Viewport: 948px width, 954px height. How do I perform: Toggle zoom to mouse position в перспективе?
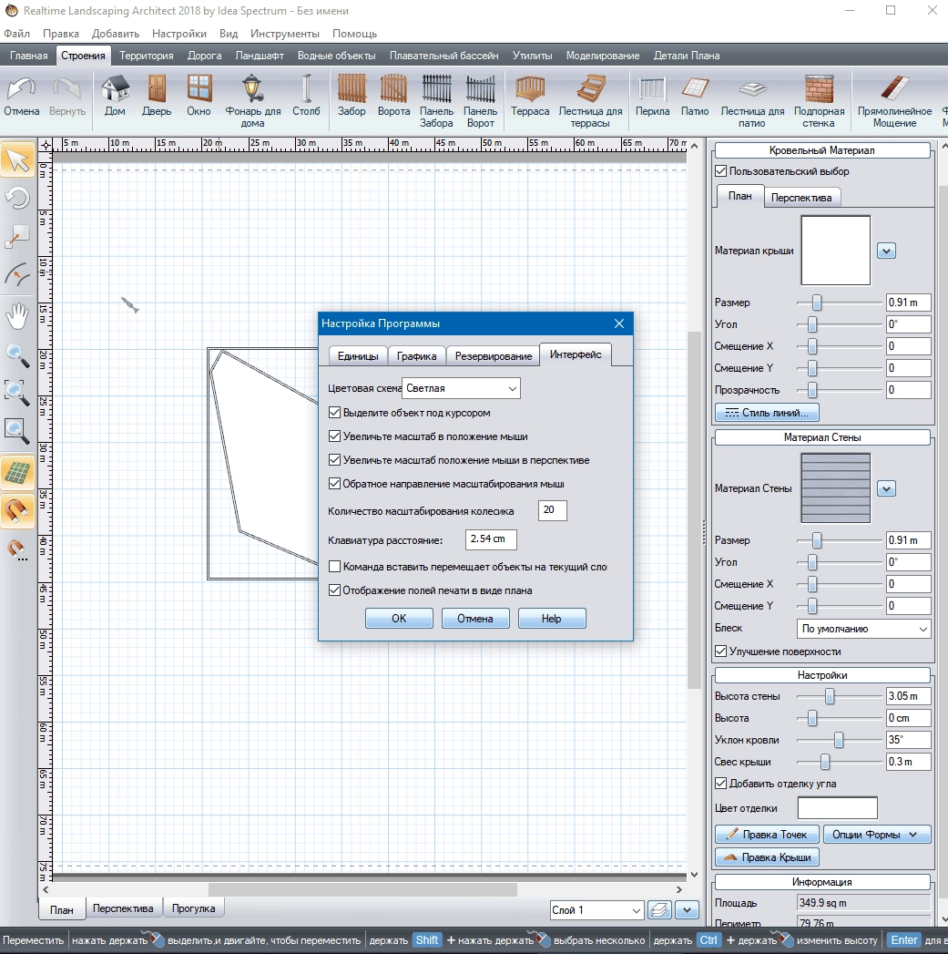coord(334,460)
